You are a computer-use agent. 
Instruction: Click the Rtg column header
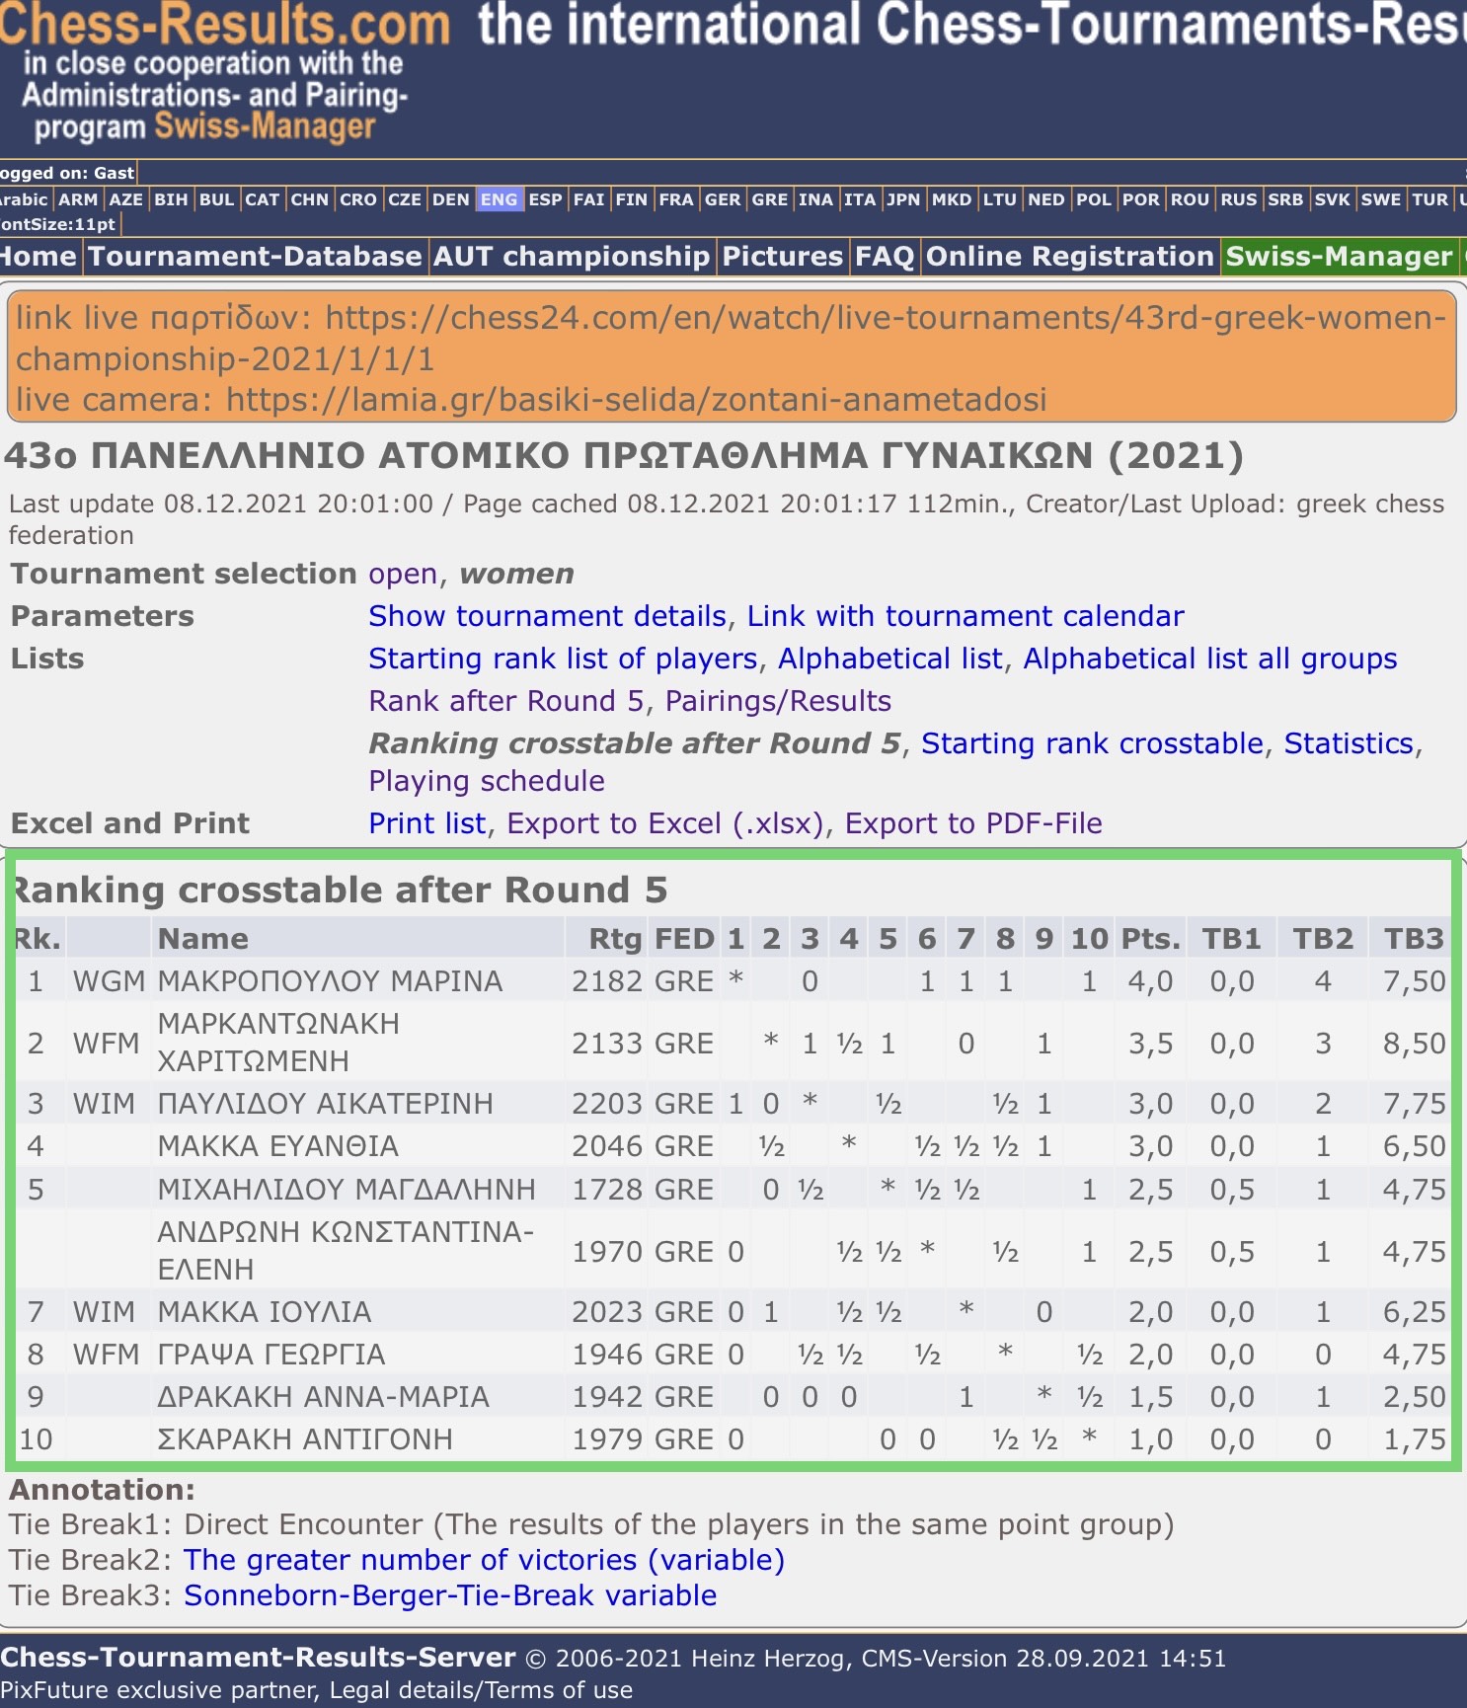point(615,938)
